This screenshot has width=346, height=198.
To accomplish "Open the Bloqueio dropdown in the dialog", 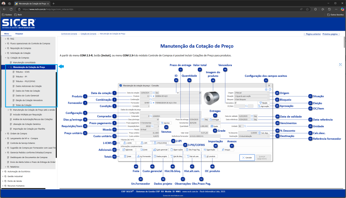I will [252, 100].
